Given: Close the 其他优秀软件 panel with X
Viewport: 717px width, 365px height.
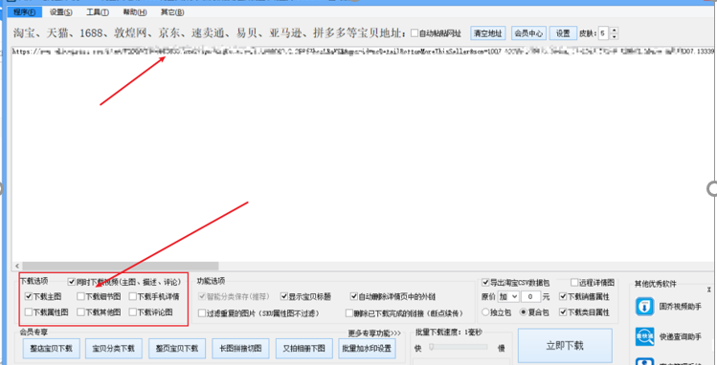Looking at the screenshot, I should pos(708,290).
